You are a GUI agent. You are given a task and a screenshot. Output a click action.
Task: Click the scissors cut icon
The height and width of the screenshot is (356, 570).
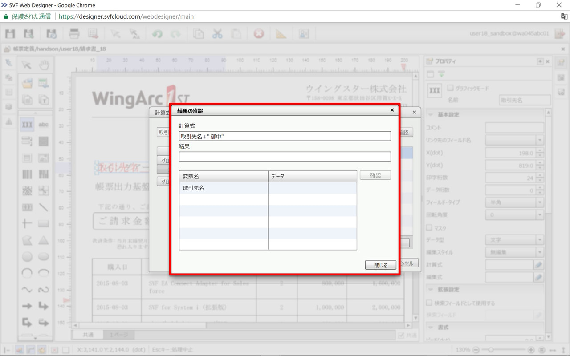tap(217, 34)
